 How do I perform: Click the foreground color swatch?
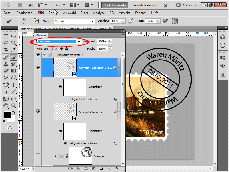(7, 115)
